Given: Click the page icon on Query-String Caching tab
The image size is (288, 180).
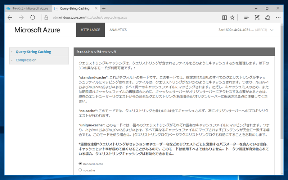Looking at the screenshot, I should (56, 8).
